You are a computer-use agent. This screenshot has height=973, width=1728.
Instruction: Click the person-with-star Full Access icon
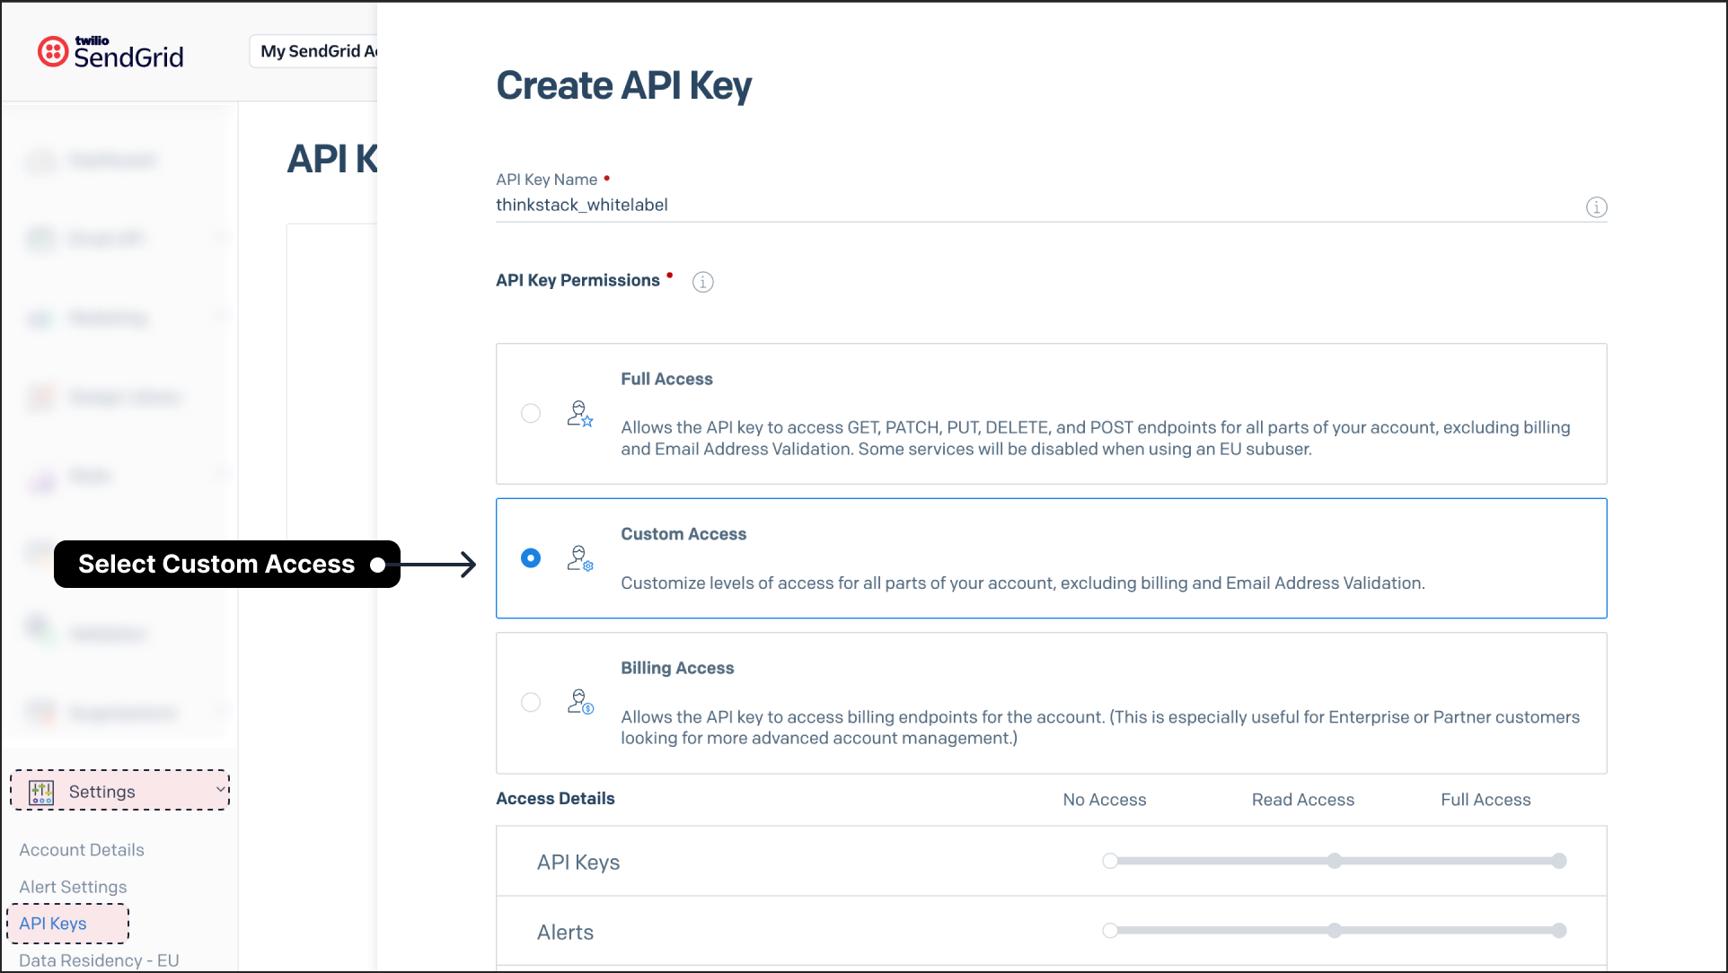[x=579, y=414]
